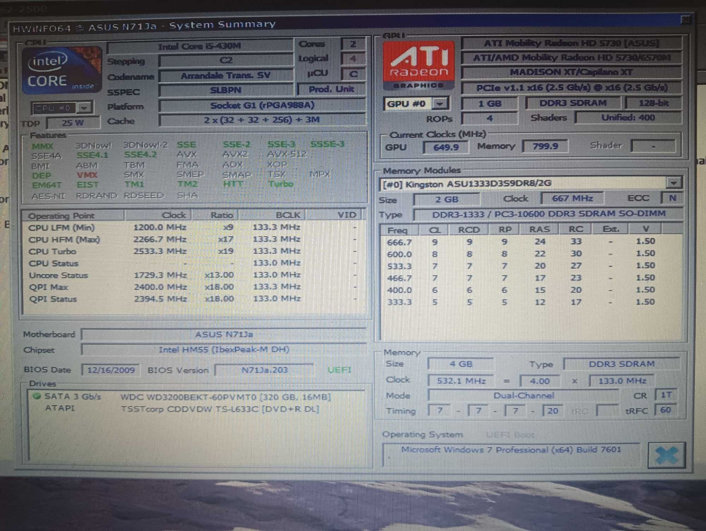Click the BCLK column header
Screen dimensions: 706x531
click(x=272, y=215)
